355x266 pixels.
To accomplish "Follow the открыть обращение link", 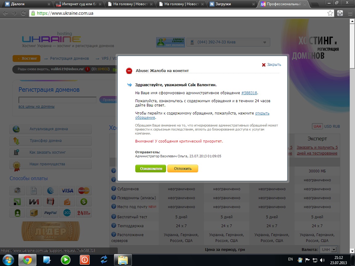I will click(x=262, y=113).
